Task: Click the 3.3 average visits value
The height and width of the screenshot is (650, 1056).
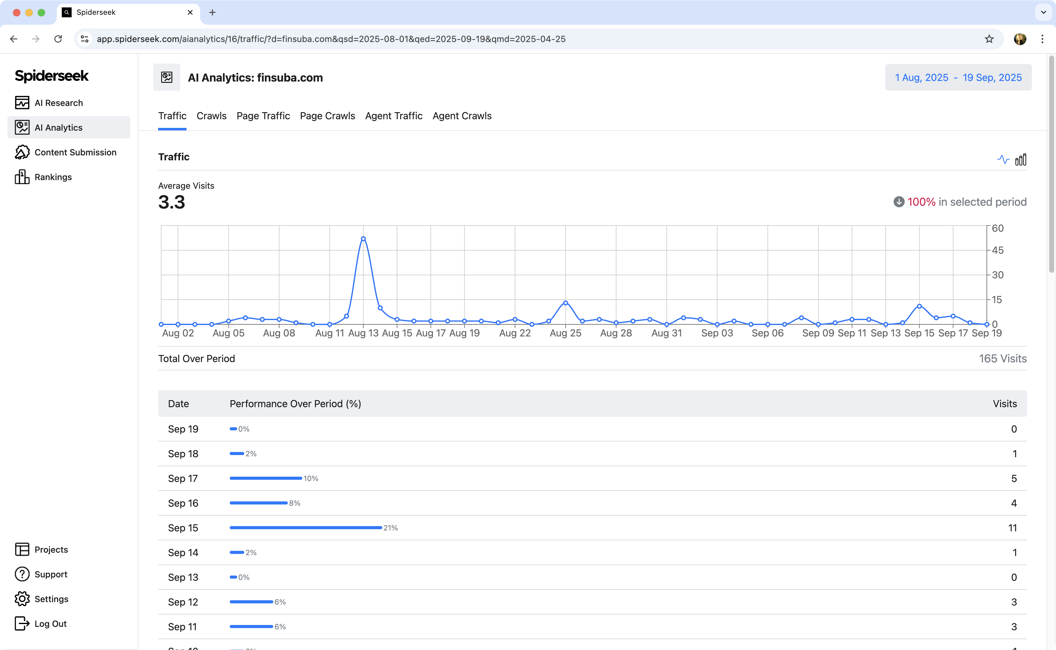Action: (171, 202)
